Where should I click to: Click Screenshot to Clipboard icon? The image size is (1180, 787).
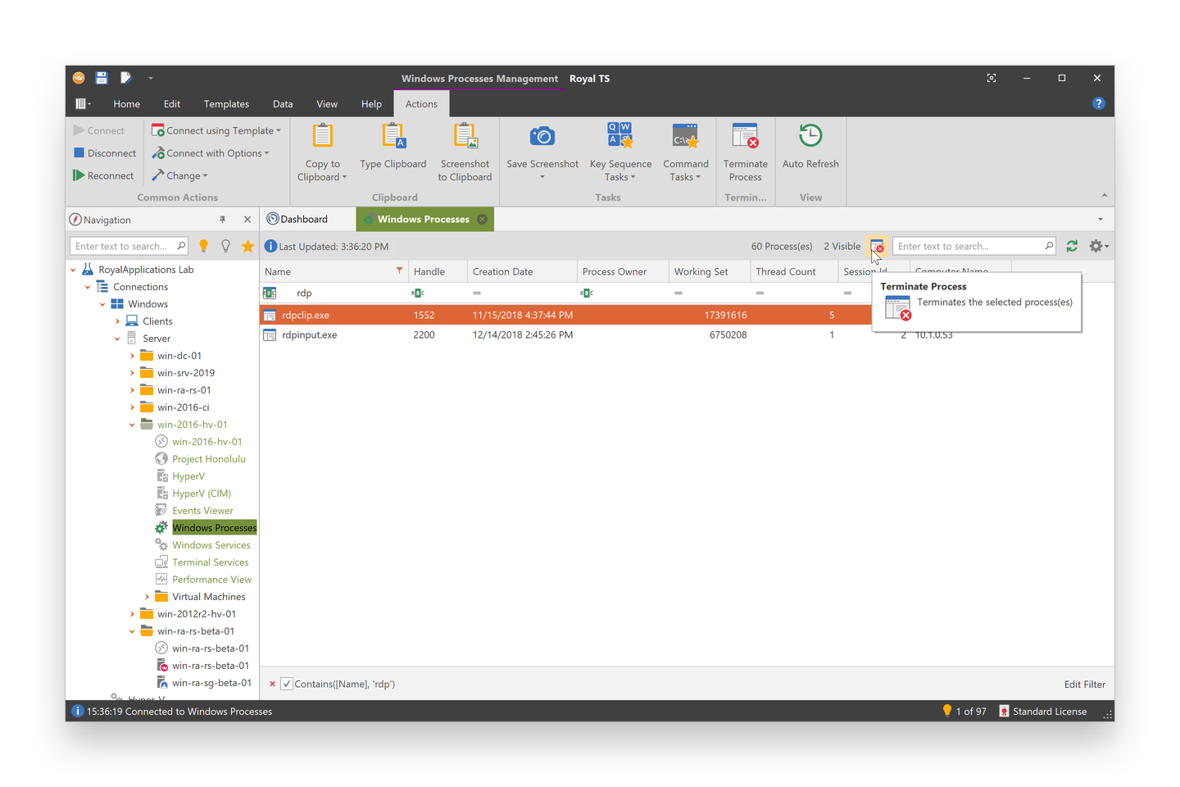click(x=465, y=137)
